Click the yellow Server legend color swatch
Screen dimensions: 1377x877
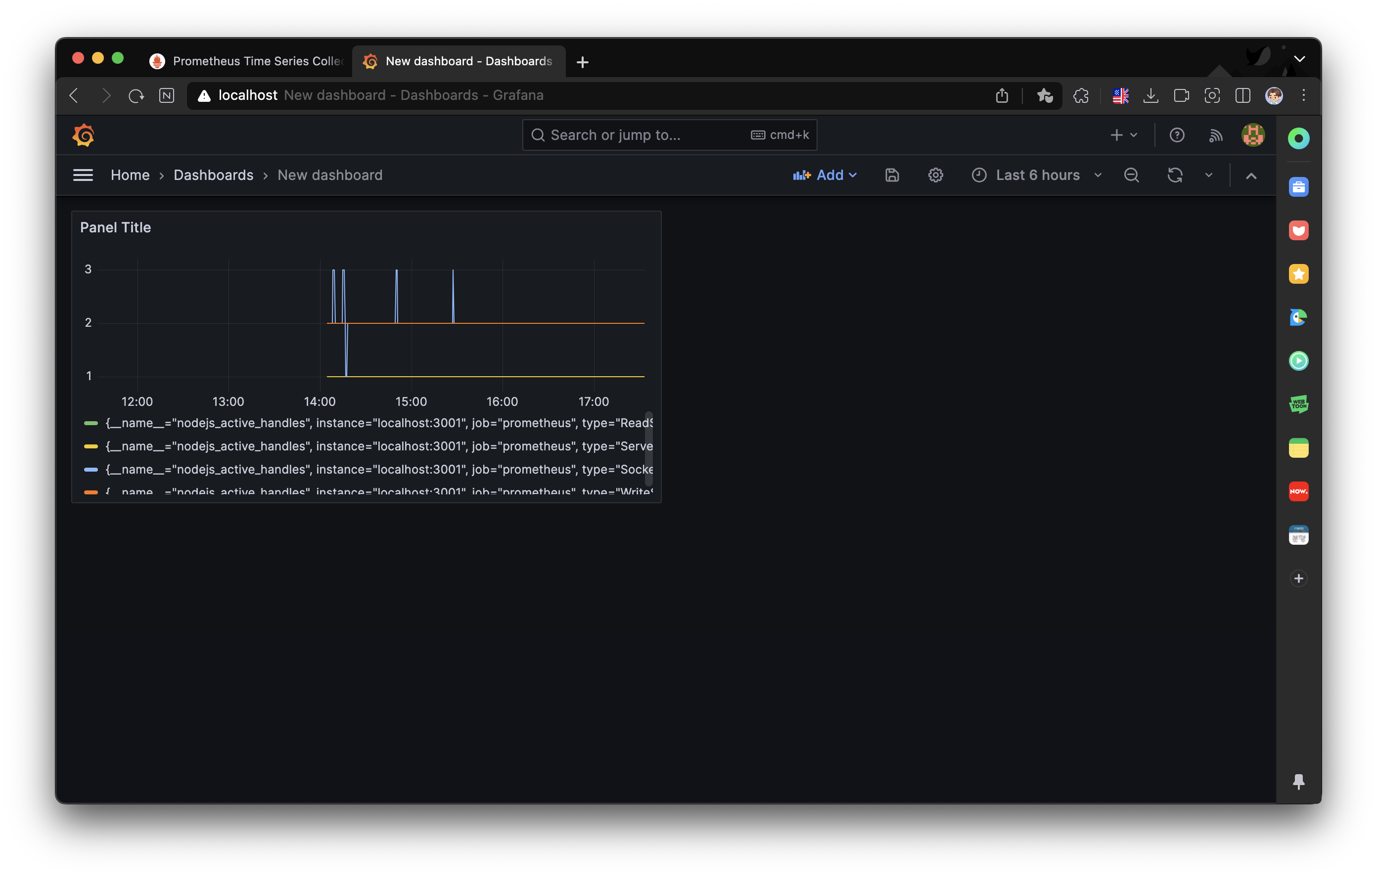(91, 446)
